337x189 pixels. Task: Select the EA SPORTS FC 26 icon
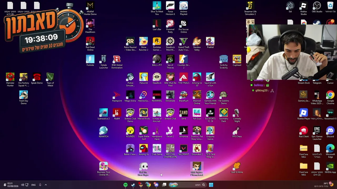click(x=210, y=115)
